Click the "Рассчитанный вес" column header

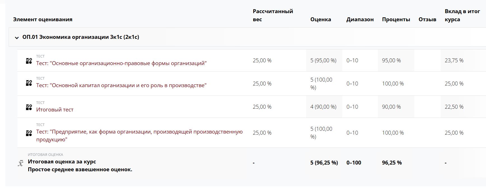point(273,15)
